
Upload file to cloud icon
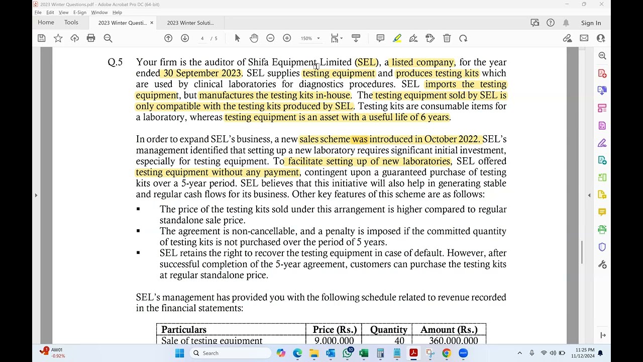[74, 38]
